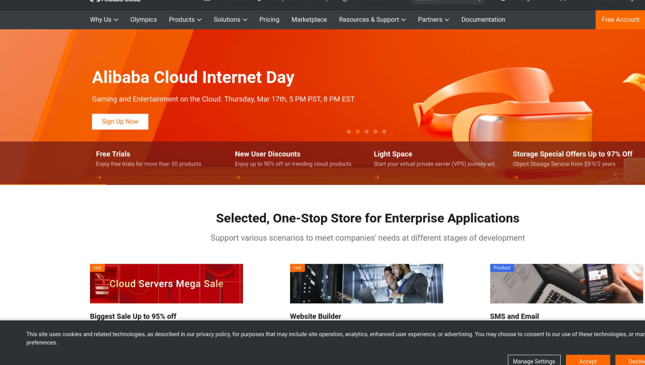645x365 pixels.
Task: Open Storage Special Offers Up to 97% Off
Action: coord(572,154)
